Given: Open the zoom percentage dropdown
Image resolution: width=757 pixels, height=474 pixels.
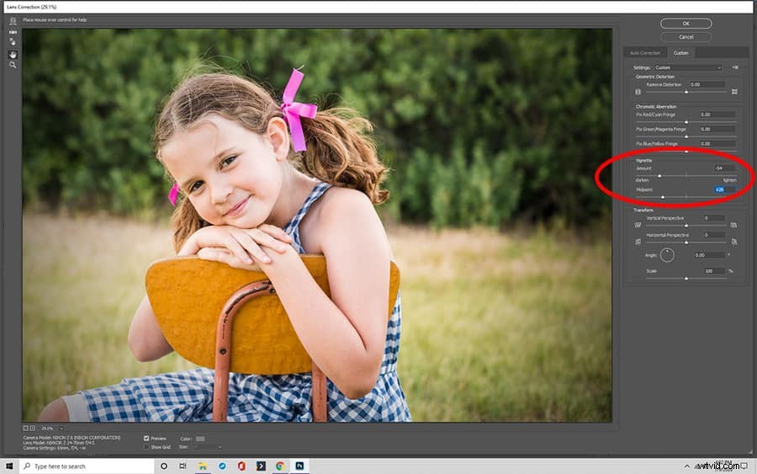Looking at the screenshot, I should 61,428.
